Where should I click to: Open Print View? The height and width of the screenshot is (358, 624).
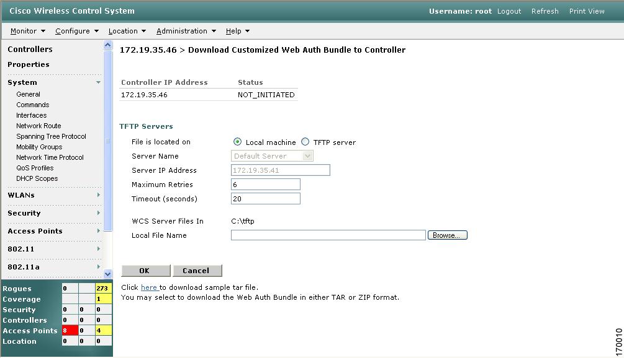point(587,11)
